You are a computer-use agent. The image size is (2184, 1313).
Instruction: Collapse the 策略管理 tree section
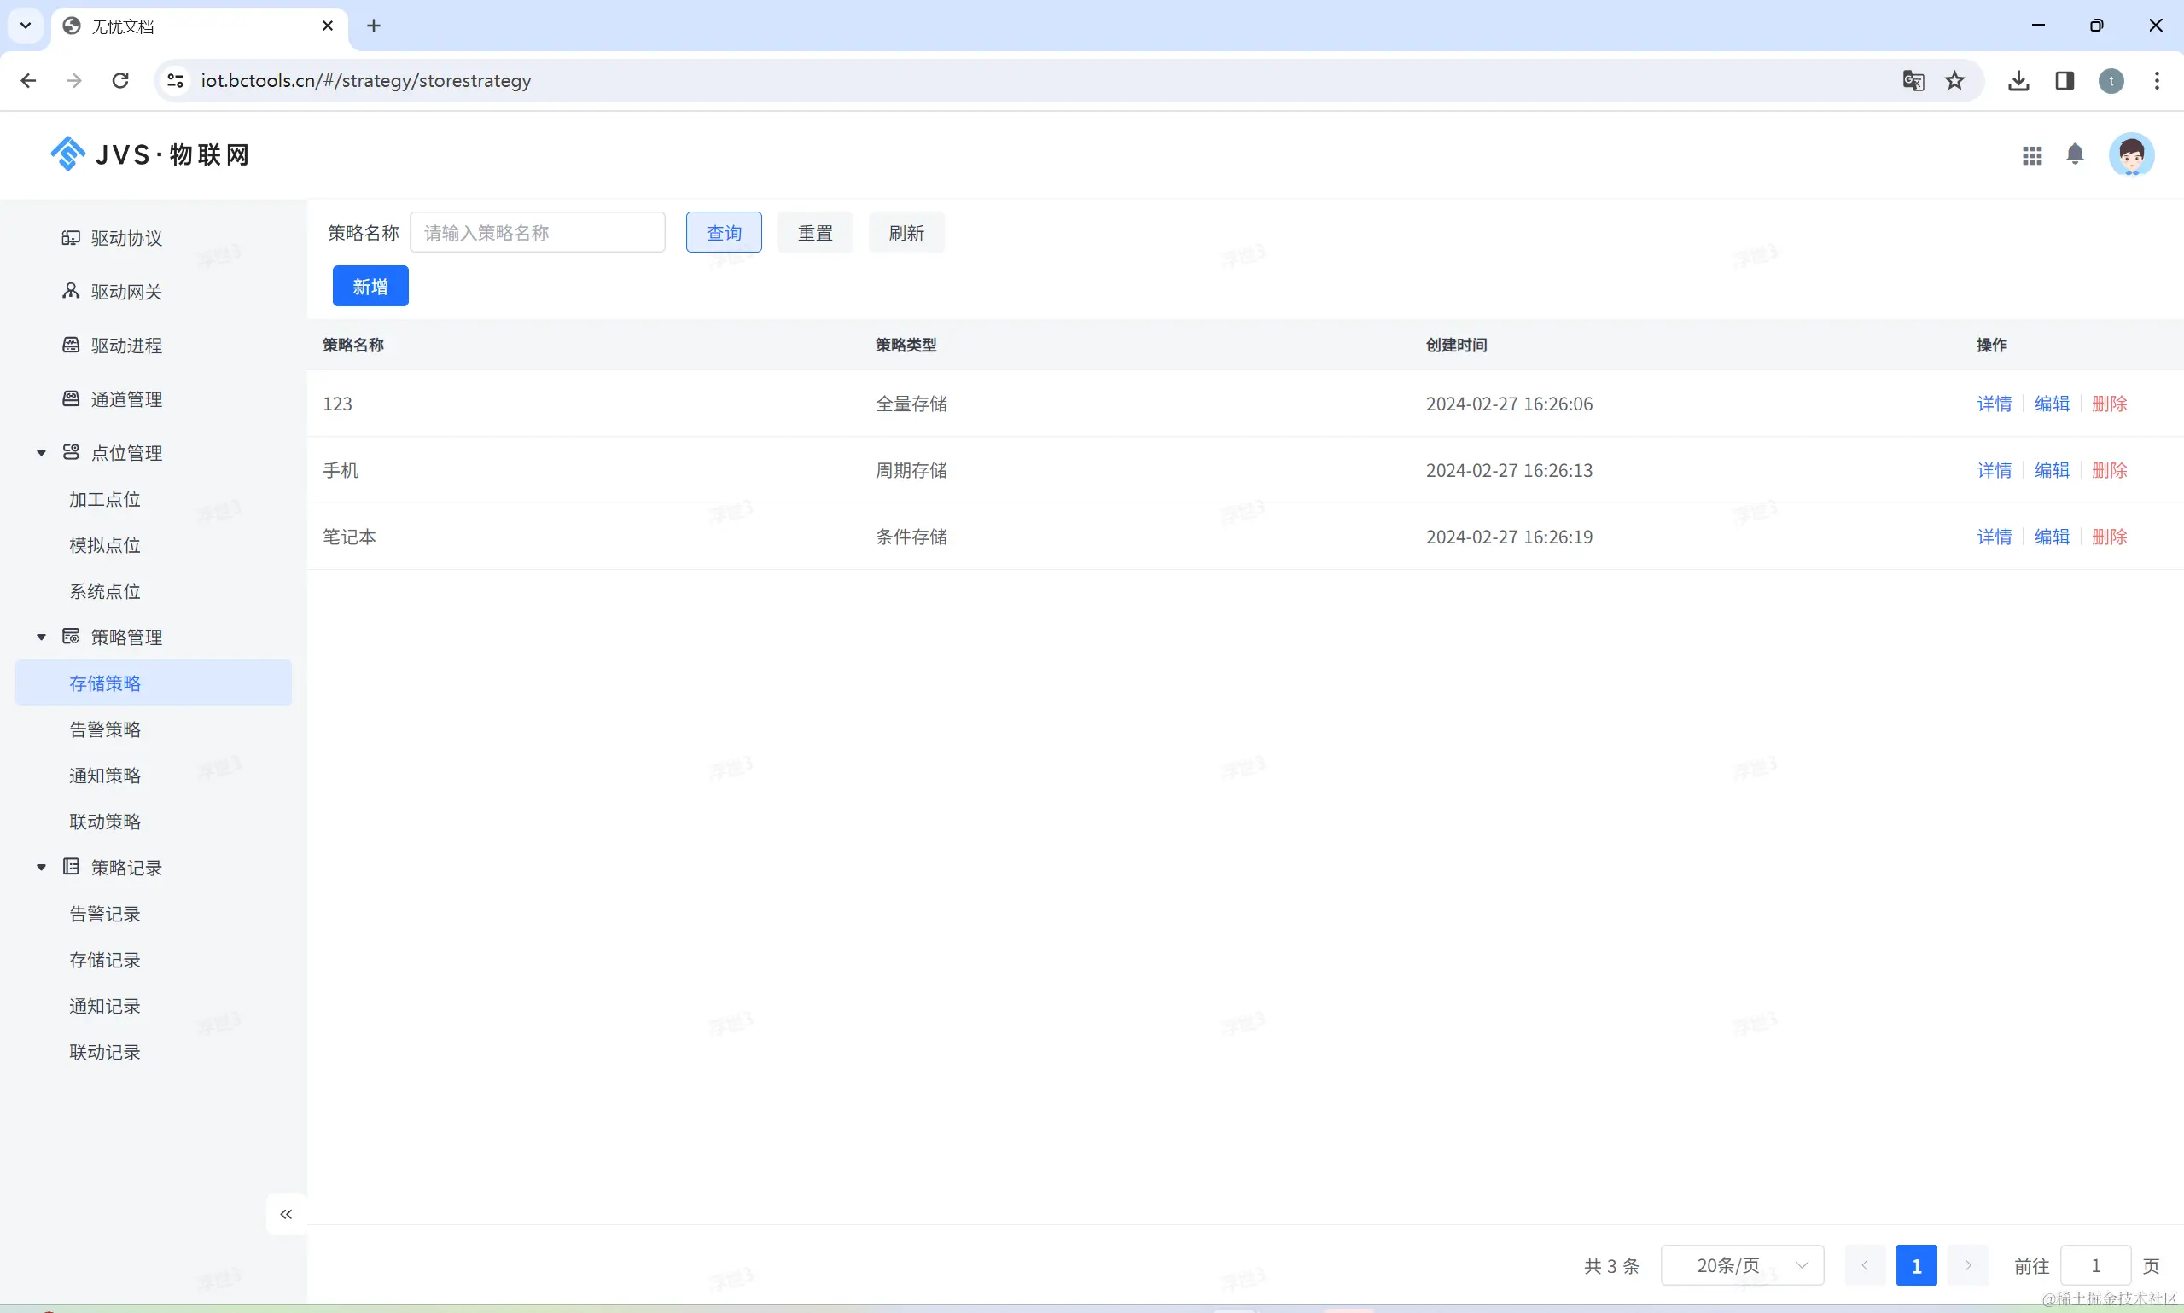tap(41, 637)
